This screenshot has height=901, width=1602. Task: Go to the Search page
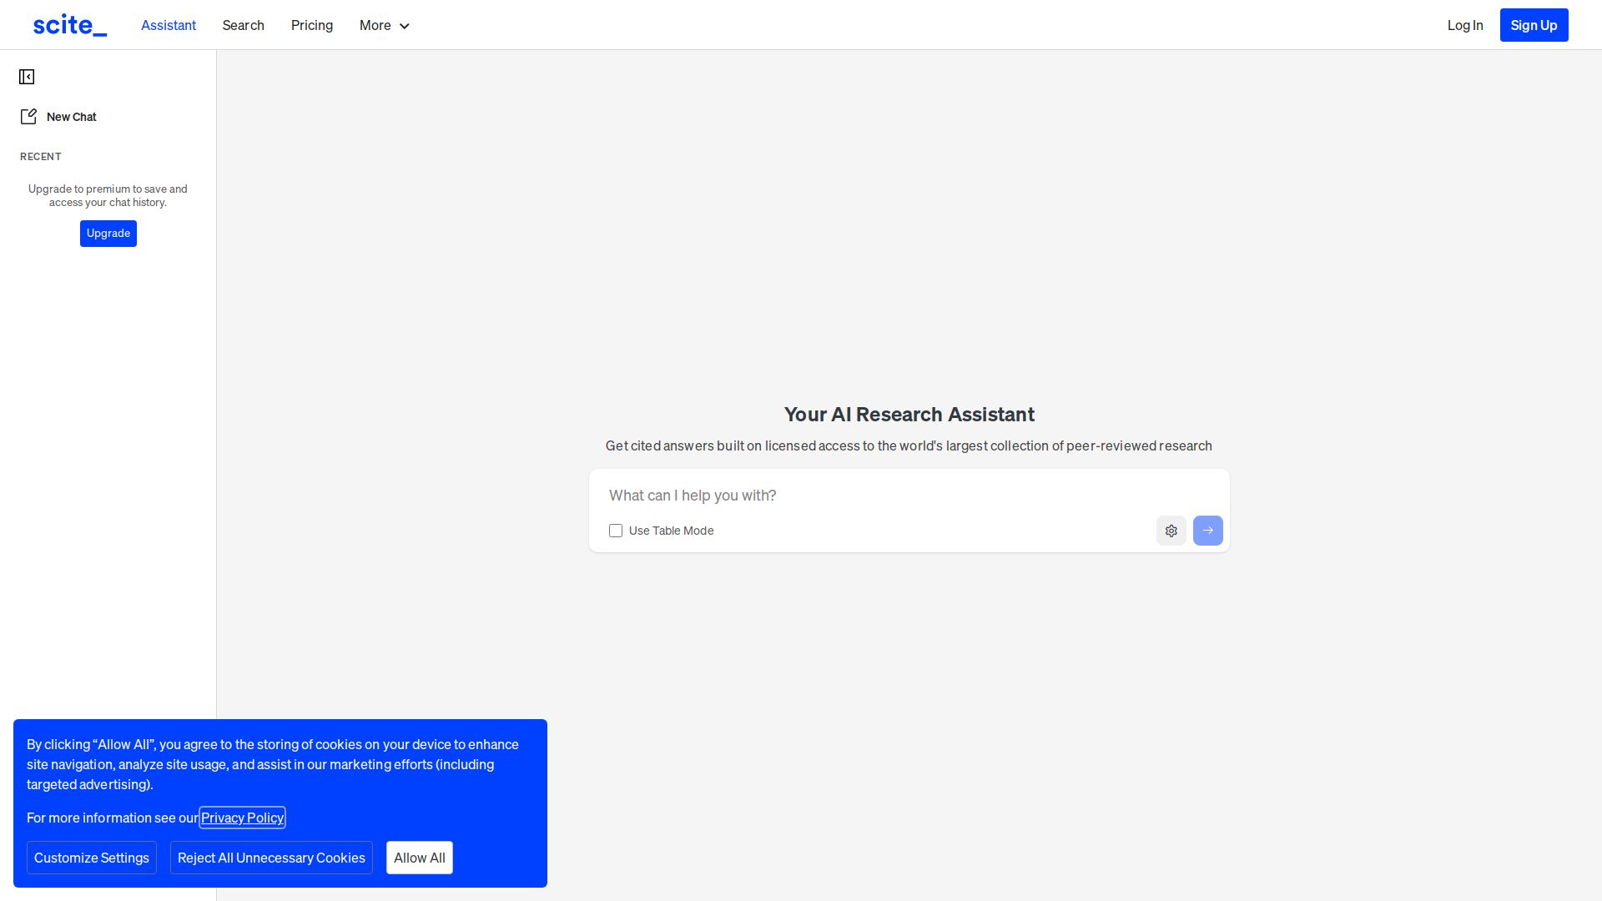[x=243, y=25]
